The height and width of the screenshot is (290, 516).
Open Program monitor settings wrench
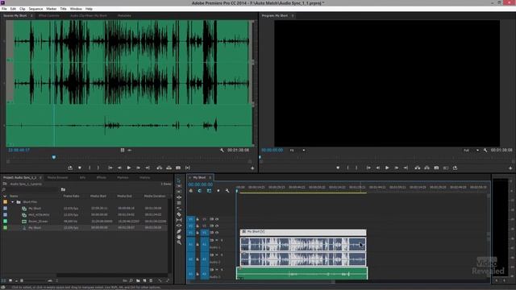tap(485, 150)
